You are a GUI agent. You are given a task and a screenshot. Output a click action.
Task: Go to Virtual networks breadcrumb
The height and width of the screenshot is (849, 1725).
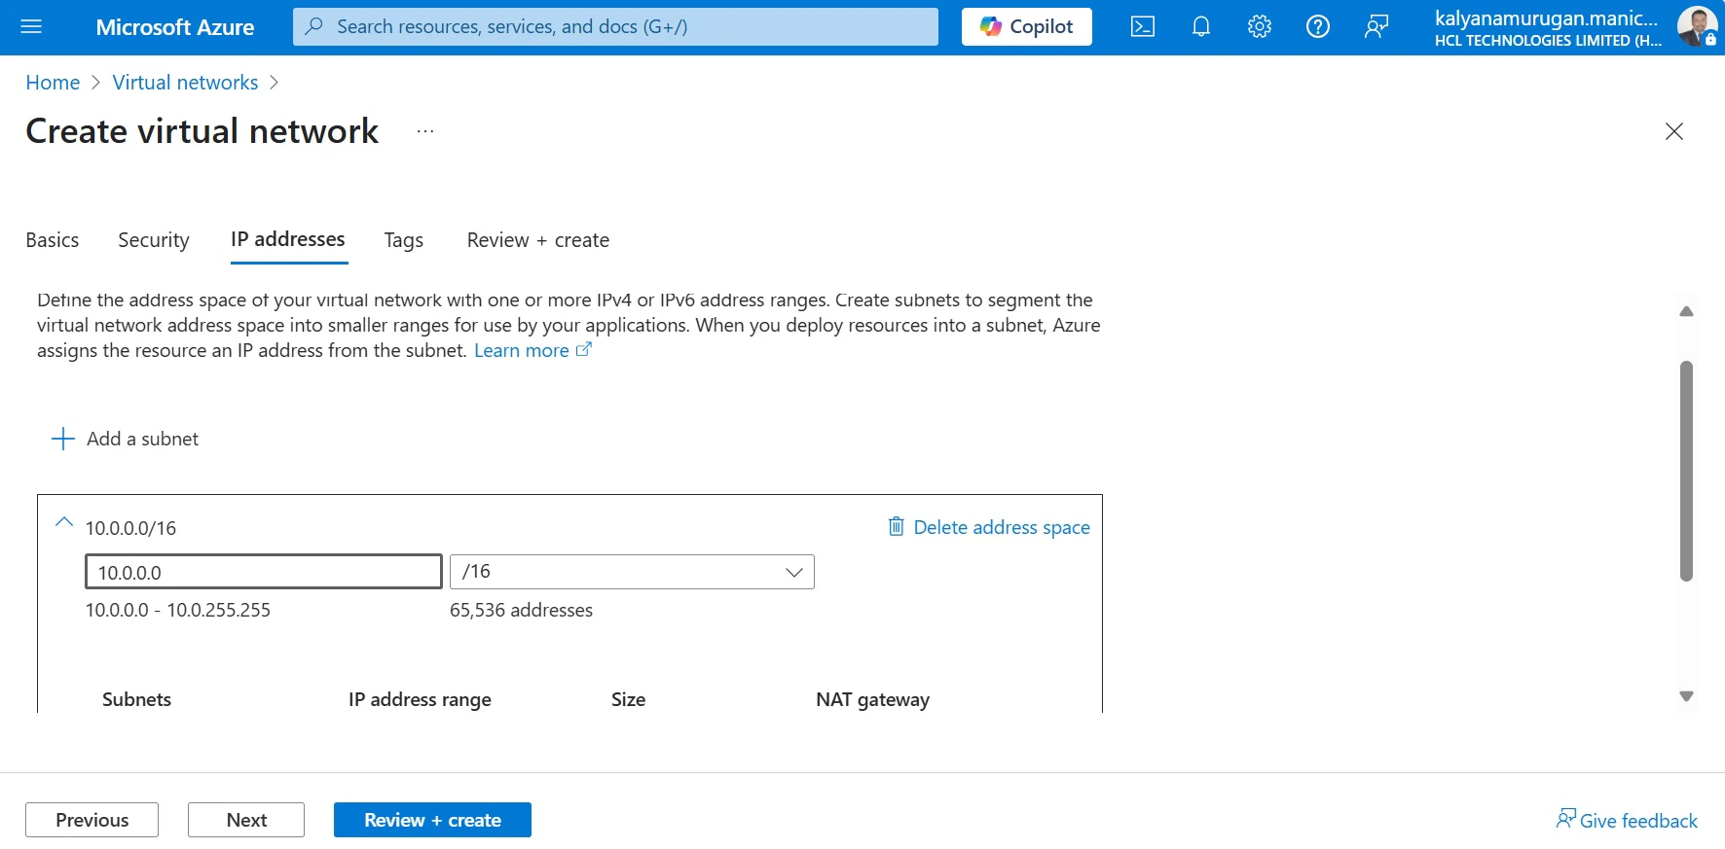tap(185, 83)
